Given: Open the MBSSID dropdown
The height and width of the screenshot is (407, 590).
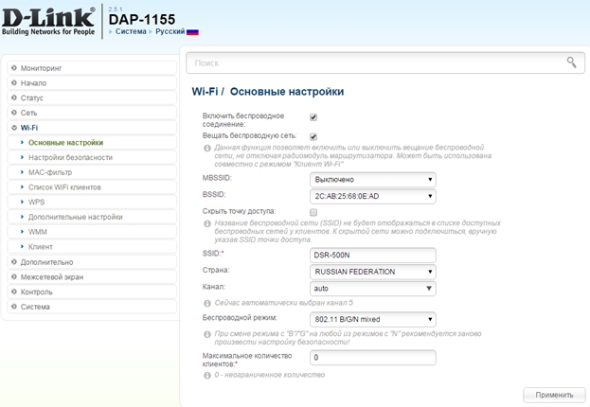Looking at the screenshot, I should pos(373,179).
